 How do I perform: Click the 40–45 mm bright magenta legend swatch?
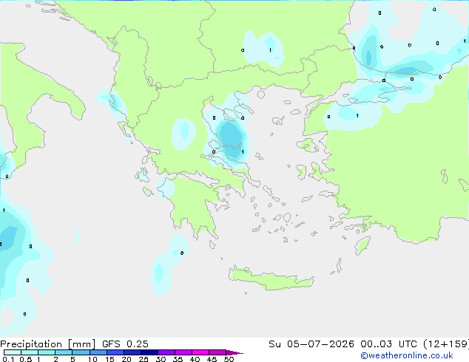[200, 352]
